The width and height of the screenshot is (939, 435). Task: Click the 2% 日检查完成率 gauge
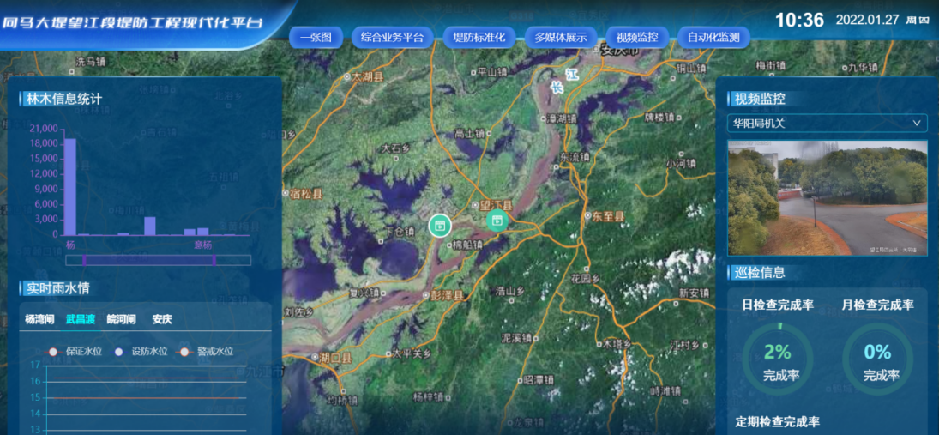click(777, 359)
